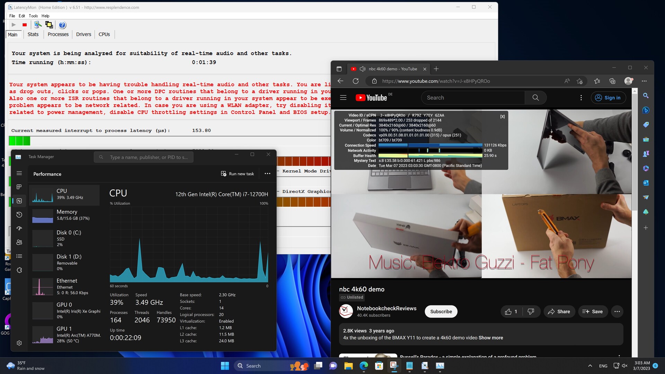This screenshot has height=374, width=665.
Task: Click YouTube Sign in button
Action: point(608,98)
